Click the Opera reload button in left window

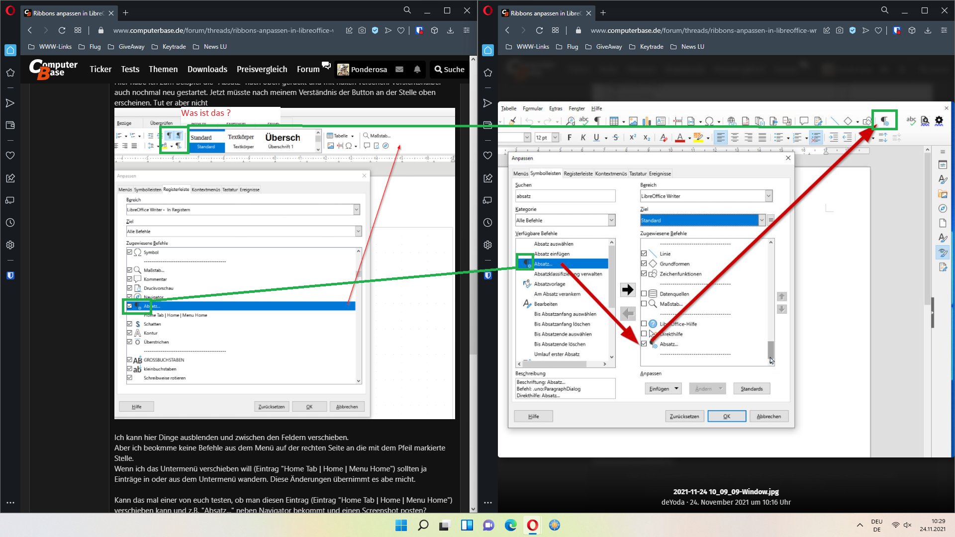pos(62,30)
